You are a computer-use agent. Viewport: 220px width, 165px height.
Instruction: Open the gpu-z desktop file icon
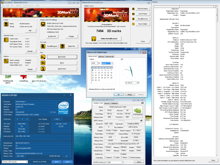[39, 79]
